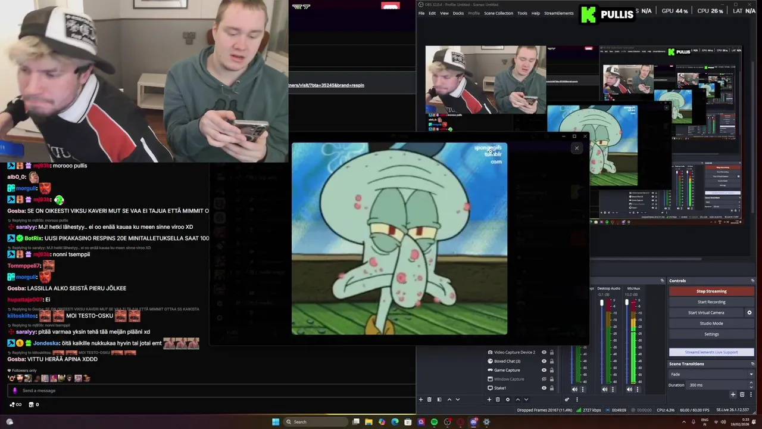Viewport: 762px width, 429px height.
Task: Enable Studio Mode
Action: (711, 324)
